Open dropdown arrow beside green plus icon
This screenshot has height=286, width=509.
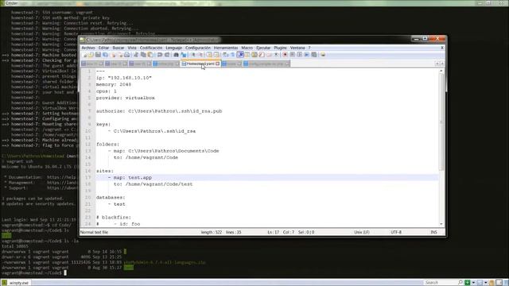pyautogui.click(x=473, y=283)
